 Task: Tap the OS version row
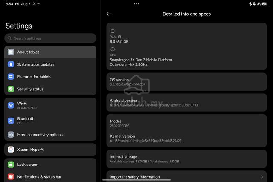point(187,82)
